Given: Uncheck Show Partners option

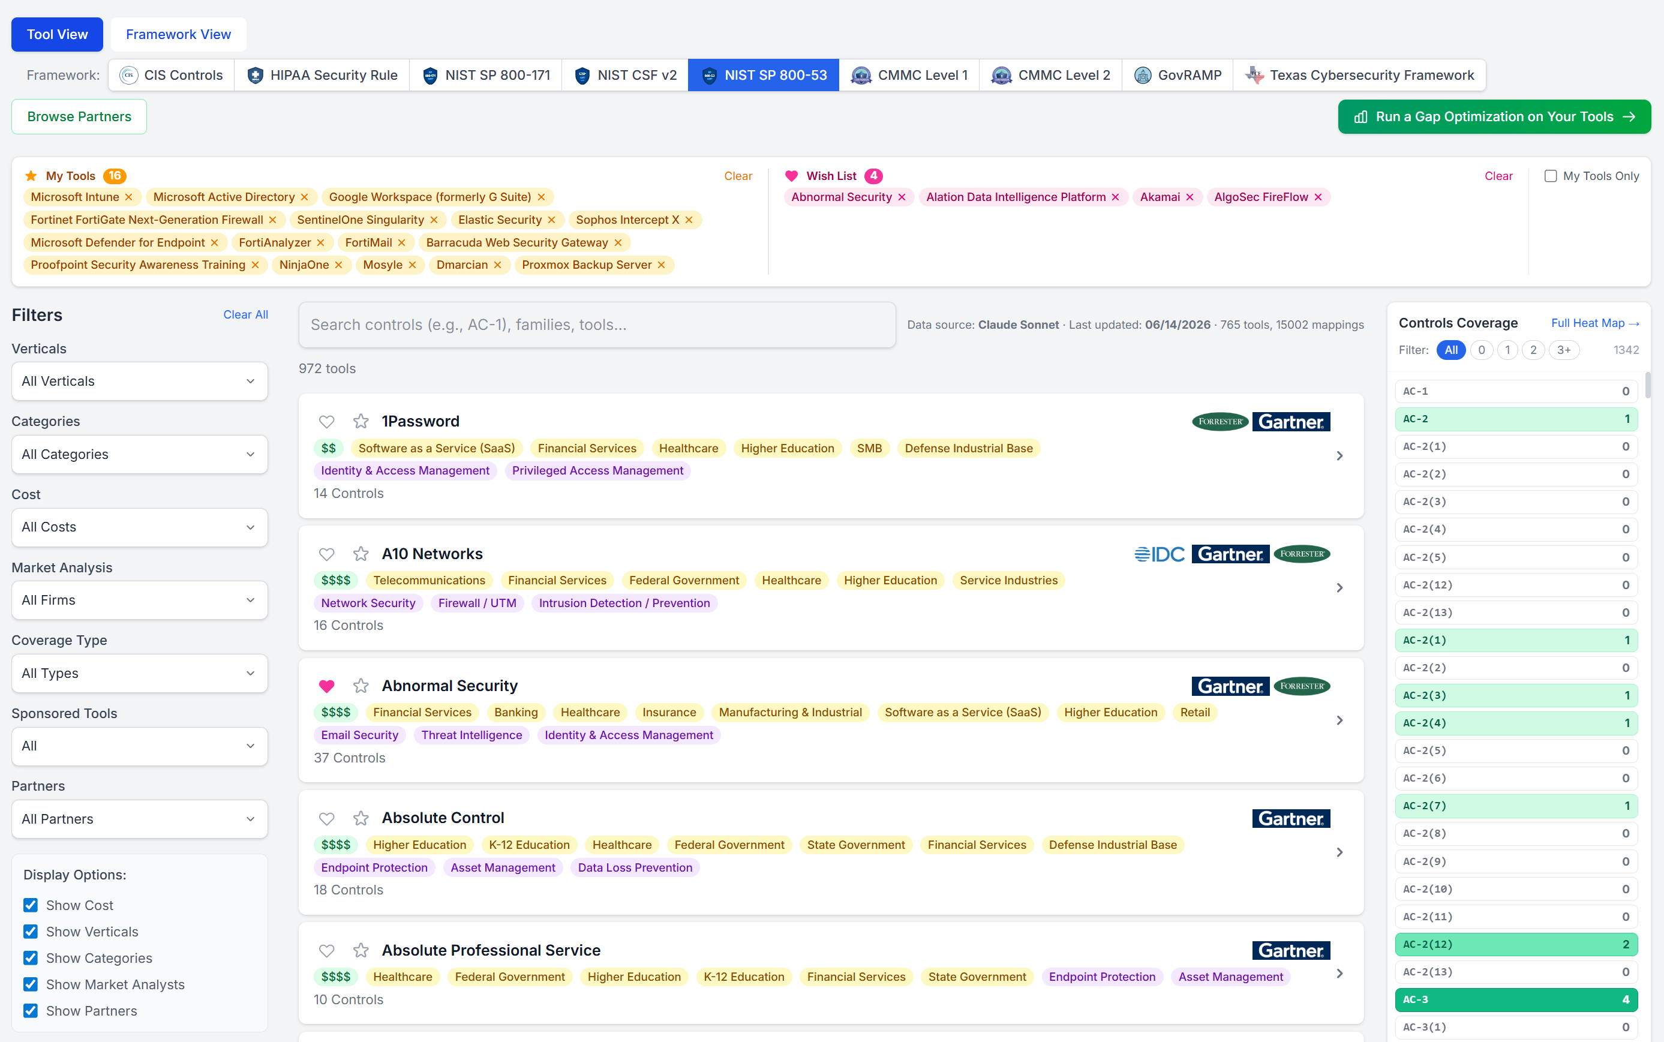Looking at the screenshot, I should click(31, 1011).
